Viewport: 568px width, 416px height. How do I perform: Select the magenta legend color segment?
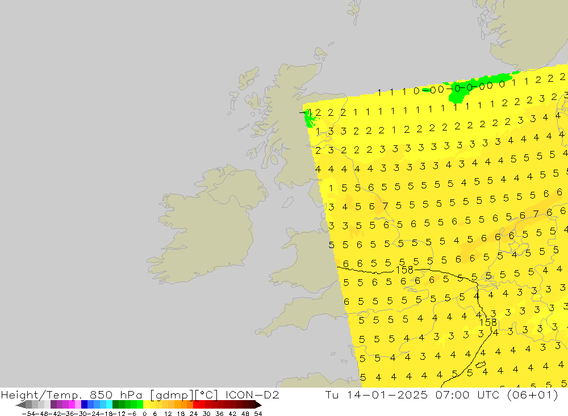coord(72,405)
